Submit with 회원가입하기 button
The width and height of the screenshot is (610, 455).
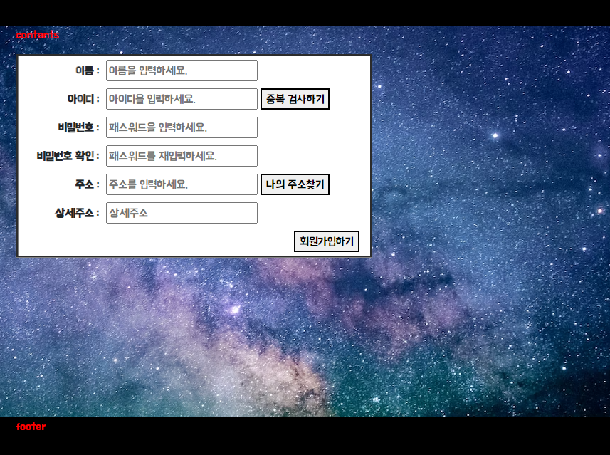pyautogui.click(x=327, y=241)
